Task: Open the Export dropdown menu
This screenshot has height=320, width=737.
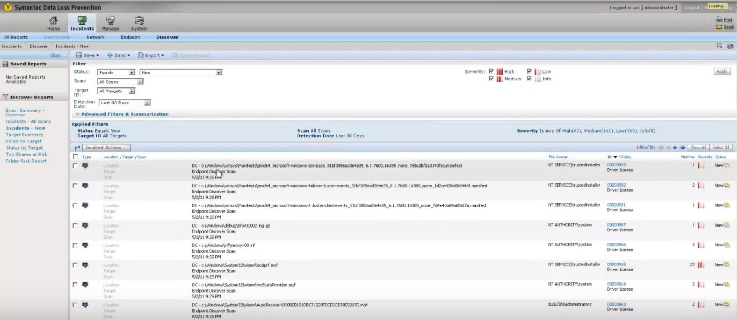Action: pos(151,55)
